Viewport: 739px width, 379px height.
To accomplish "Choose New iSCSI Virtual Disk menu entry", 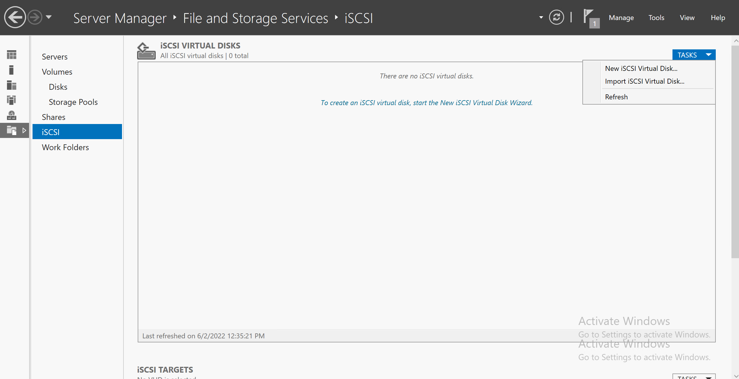I will pos(641,69).
